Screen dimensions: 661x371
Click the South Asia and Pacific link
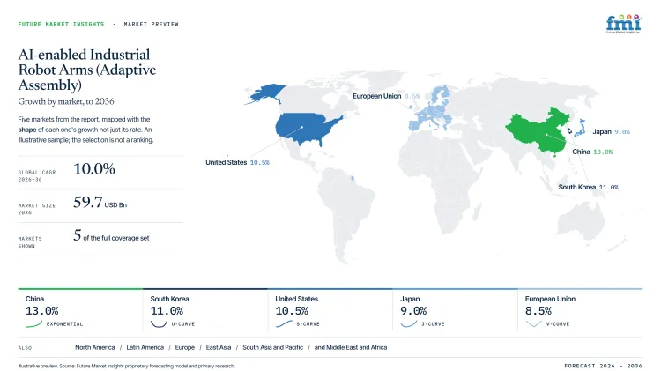tap(272, 347)
